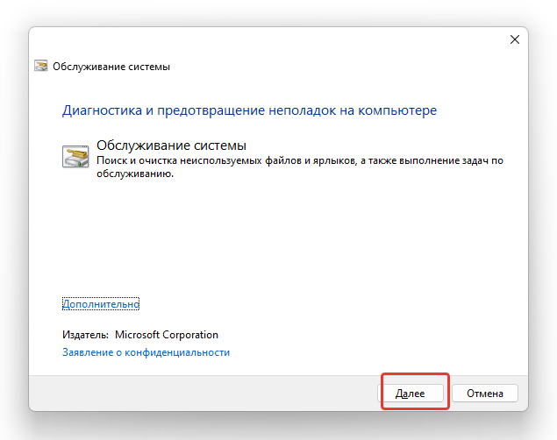Image resolution: width=557 pixels, height=440 pixels.
Task: Click description line starting with Поиск и очистка
Action: (300, 160)
